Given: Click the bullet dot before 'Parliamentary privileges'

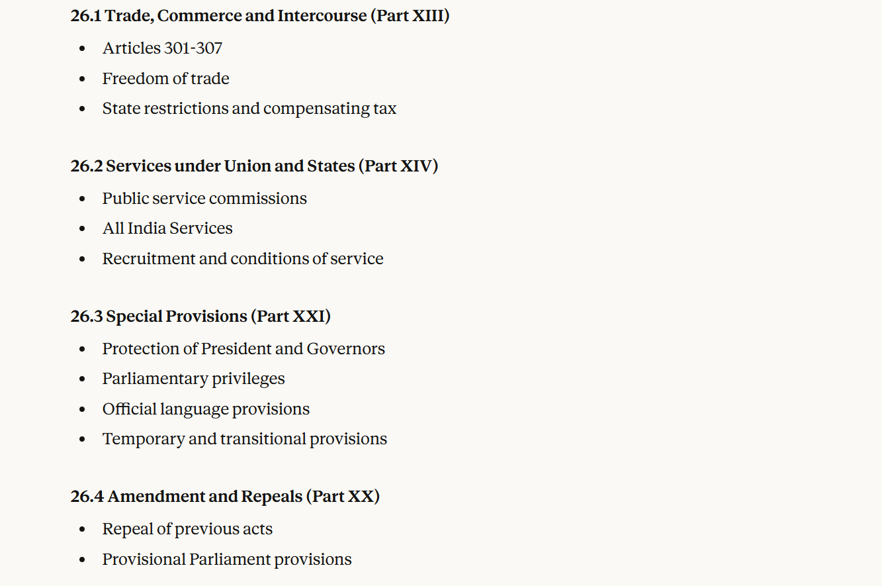Looking at the screenshot, I should pos(82,379).
